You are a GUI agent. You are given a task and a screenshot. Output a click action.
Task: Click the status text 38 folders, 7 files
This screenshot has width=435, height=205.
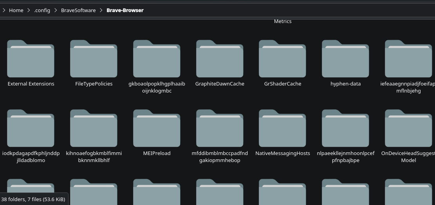click(x=33, y=199)
